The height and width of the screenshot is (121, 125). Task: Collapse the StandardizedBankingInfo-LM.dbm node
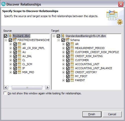54,36
